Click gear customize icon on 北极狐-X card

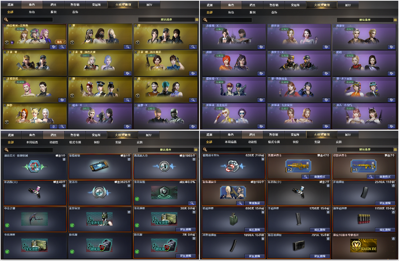pos(261,47)
